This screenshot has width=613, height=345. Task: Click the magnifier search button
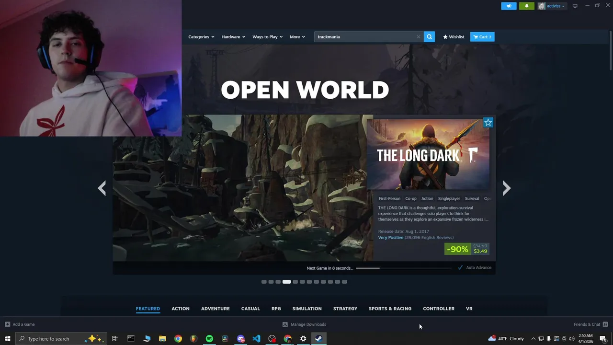tap(429, 37)
